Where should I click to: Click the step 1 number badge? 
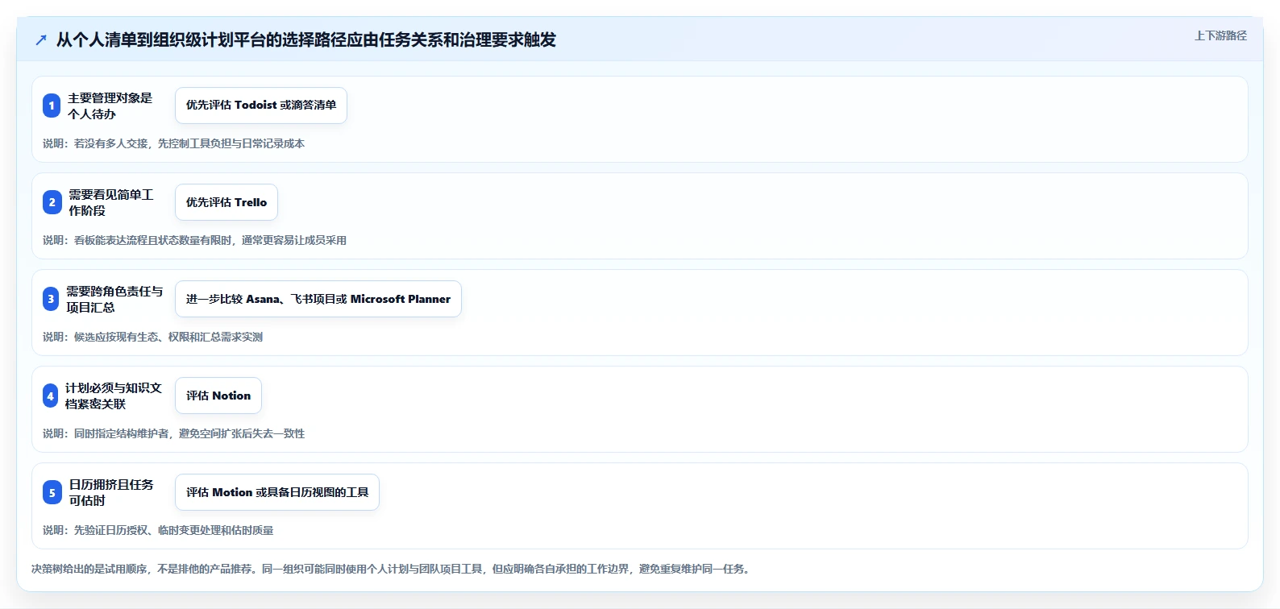(52, 106)
